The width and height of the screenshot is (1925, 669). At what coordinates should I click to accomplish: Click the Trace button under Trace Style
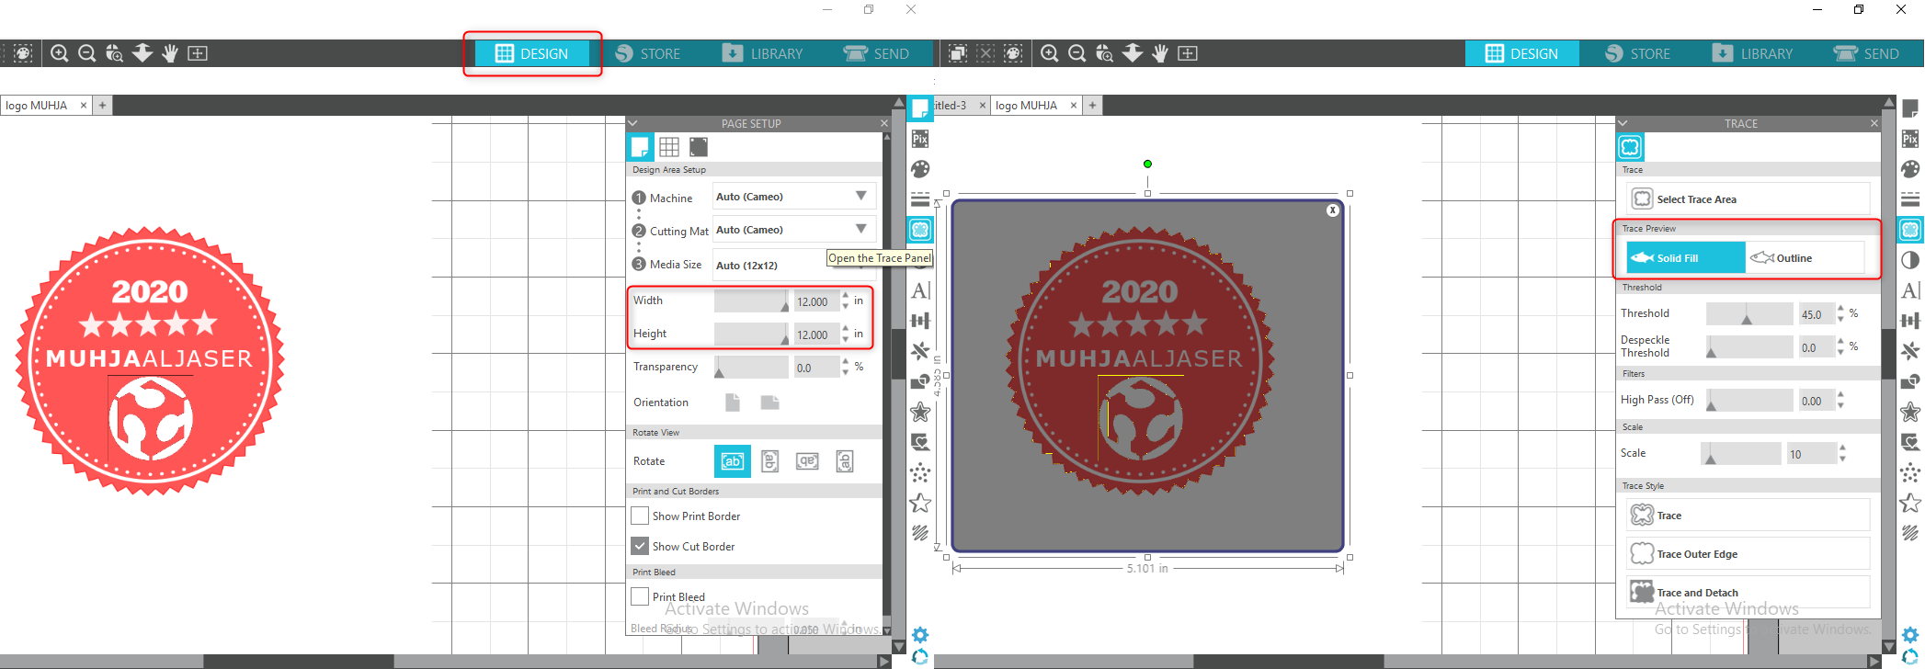(1748, 516)
